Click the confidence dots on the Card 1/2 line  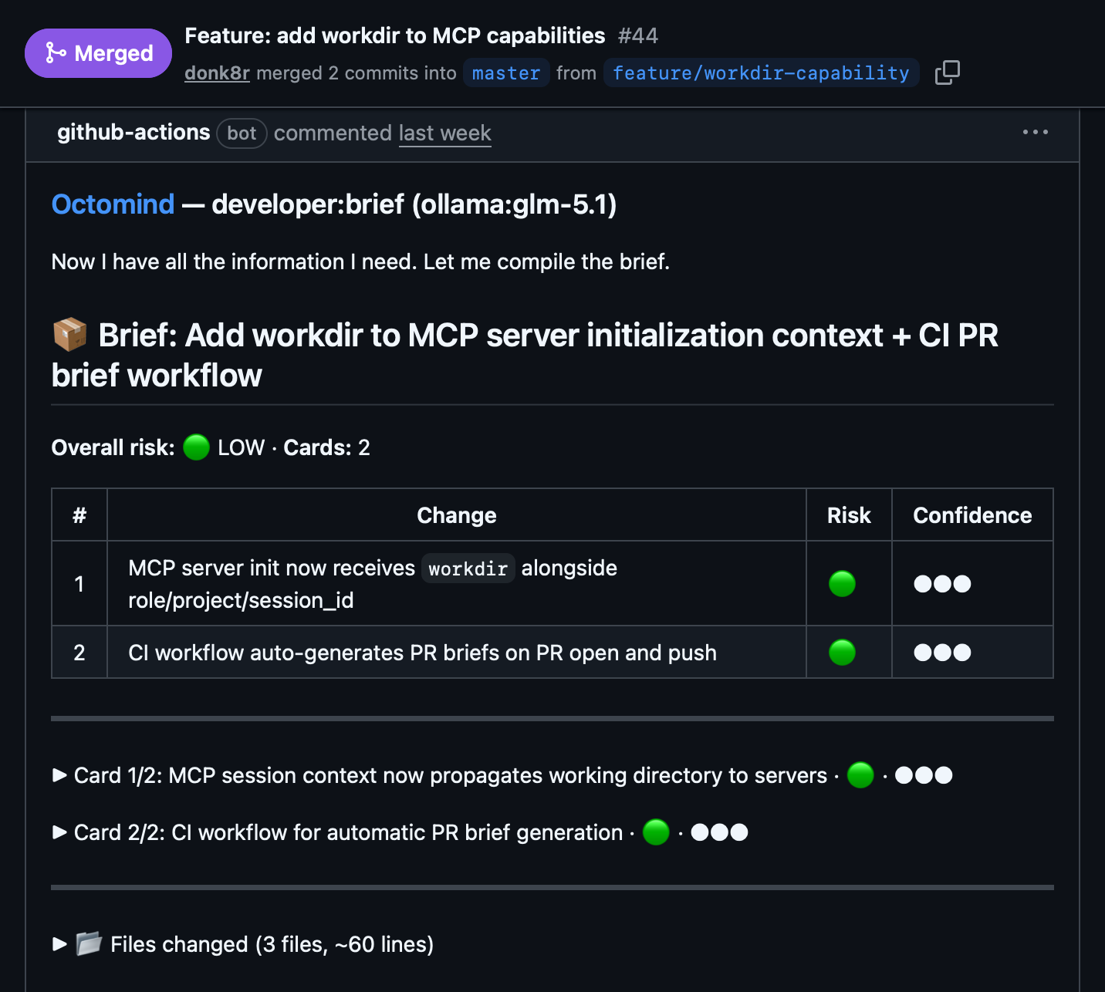tap(924, 775)
